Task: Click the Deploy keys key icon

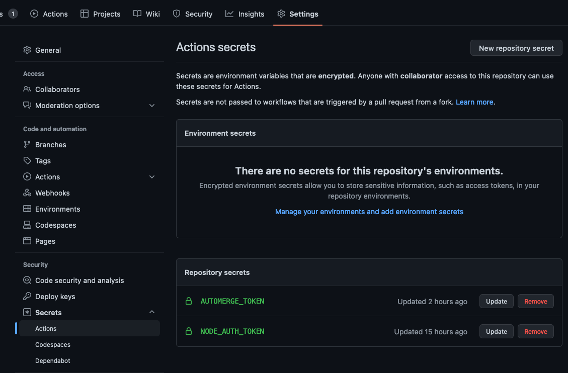Action: (x=27, y=296)
